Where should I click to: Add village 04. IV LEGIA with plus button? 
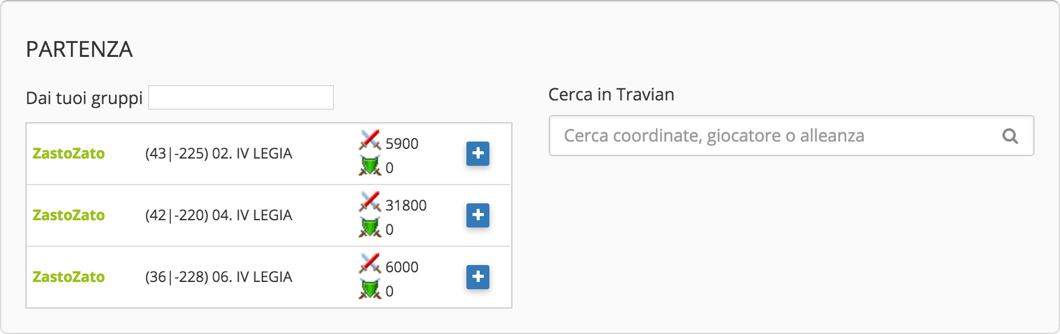[x=478, y=215]
